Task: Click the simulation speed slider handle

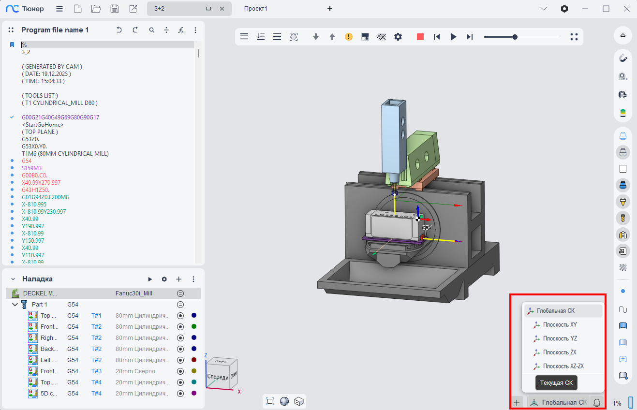Action: (x=515, y=37)
